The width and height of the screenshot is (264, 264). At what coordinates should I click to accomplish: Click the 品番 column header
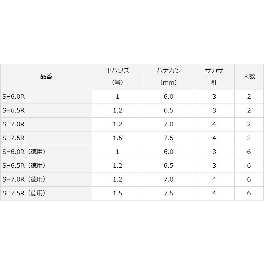coord(46,77)
